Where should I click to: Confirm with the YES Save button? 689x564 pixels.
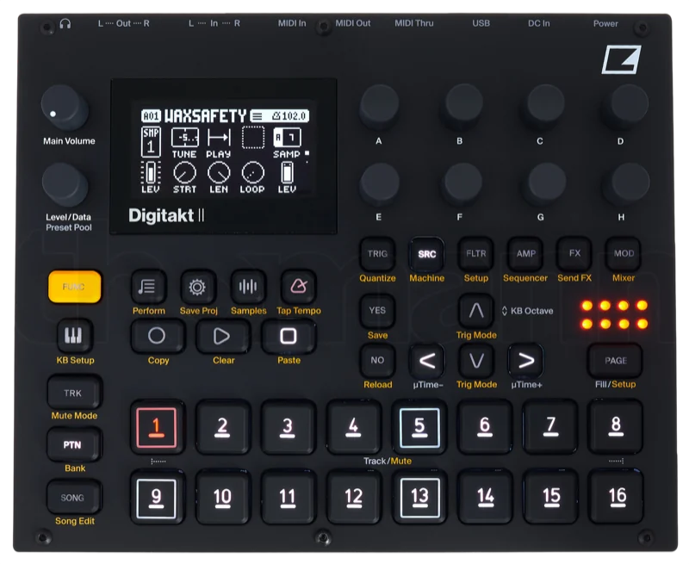(x=377, y=311)
